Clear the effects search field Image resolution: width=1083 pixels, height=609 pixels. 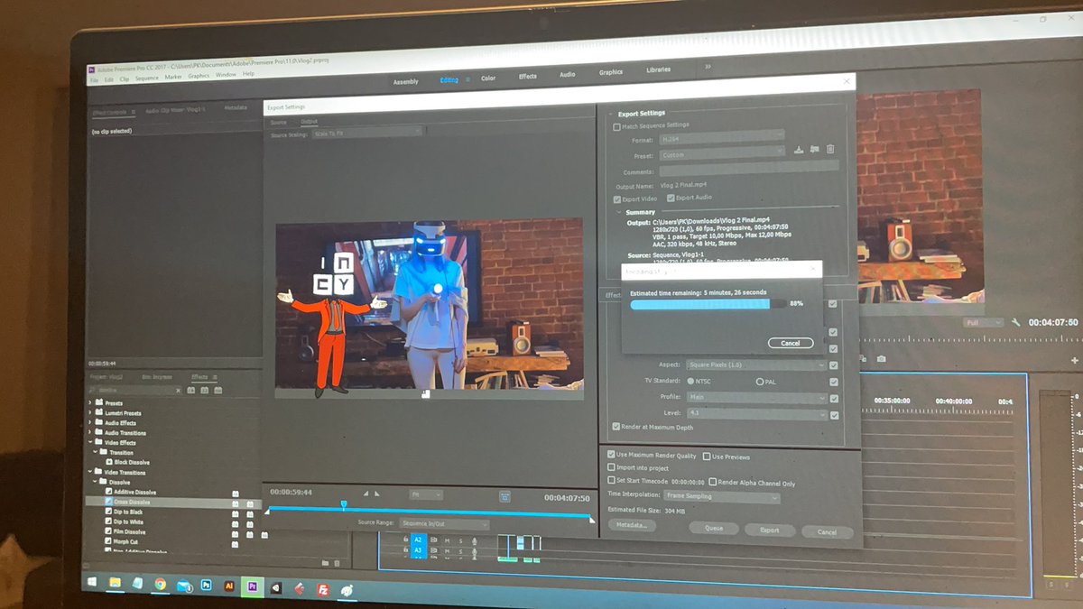coord(180,390)
